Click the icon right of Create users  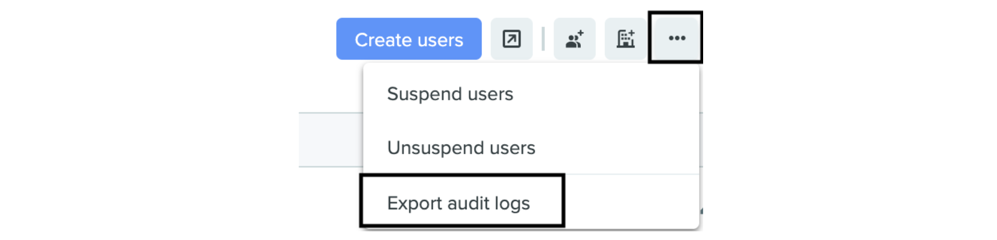pos(511,39)
